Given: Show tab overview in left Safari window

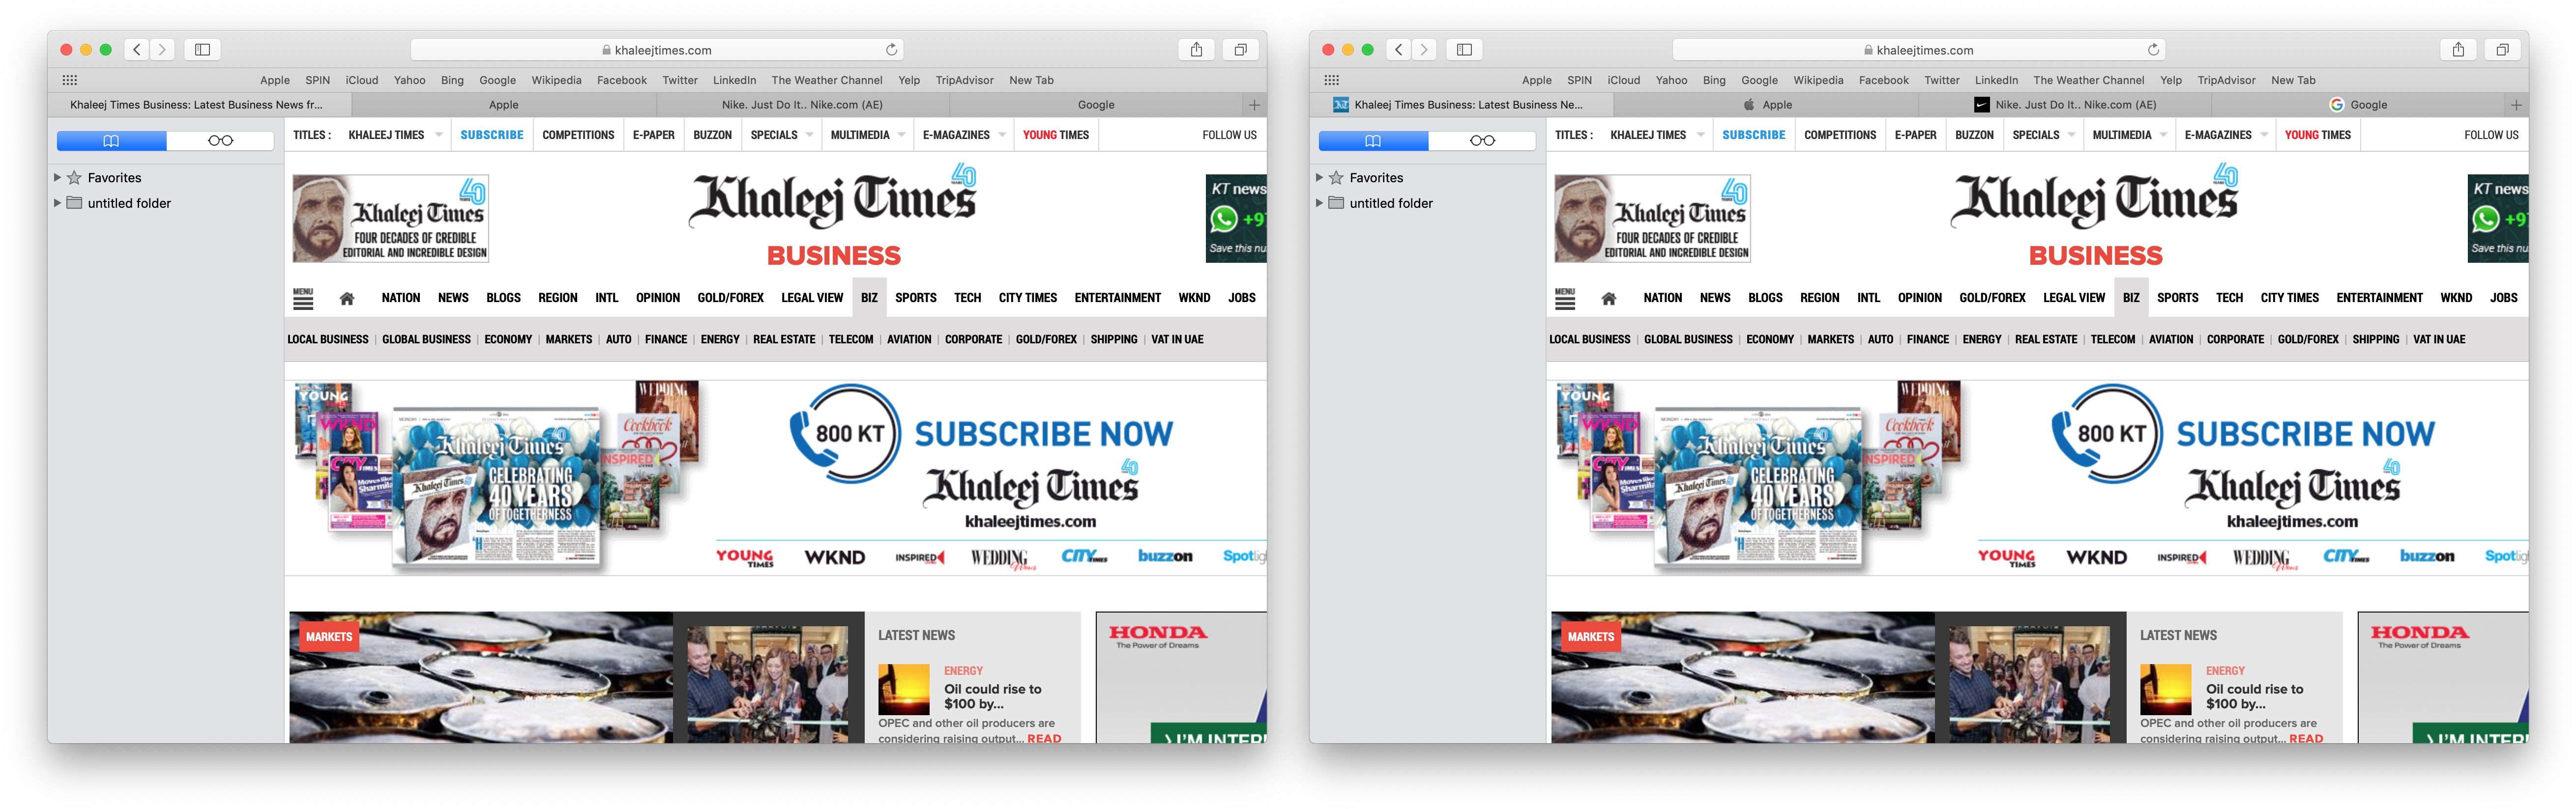Looking at the screenshot, I should coord(1240,49).
